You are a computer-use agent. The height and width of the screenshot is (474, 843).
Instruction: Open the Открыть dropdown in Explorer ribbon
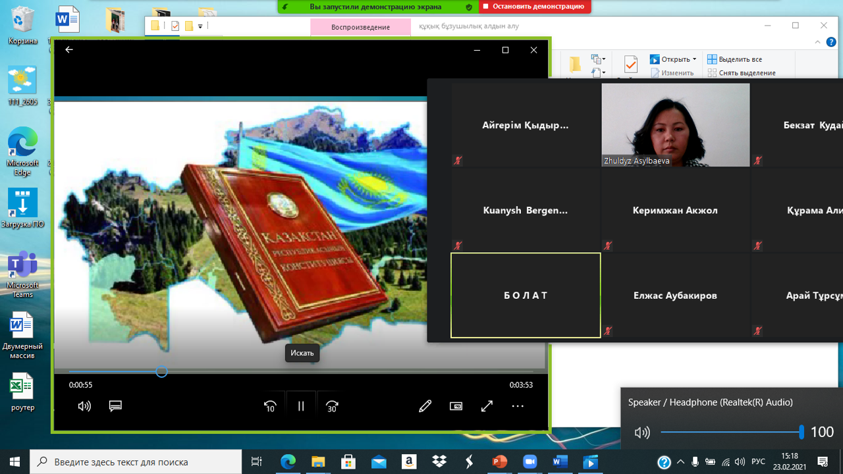(673, 59)
